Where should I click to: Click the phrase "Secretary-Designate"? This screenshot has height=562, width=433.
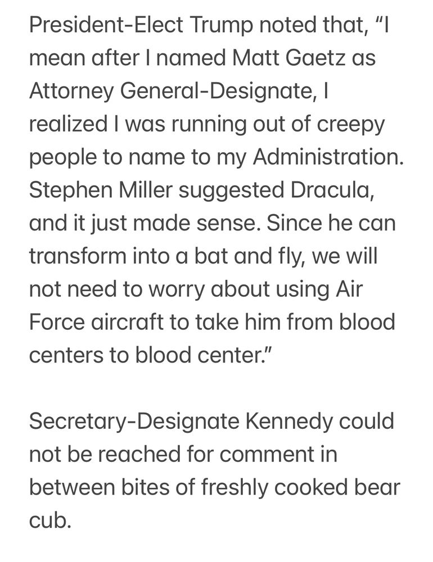pos(134,421)
